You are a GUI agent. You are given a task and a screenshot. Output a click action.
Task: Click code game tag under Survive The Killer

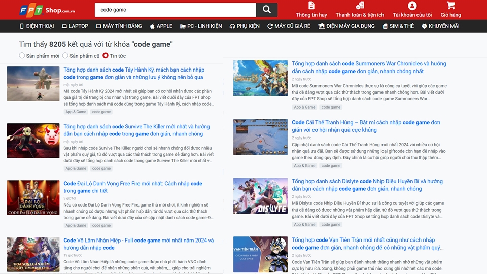[101, 168]
